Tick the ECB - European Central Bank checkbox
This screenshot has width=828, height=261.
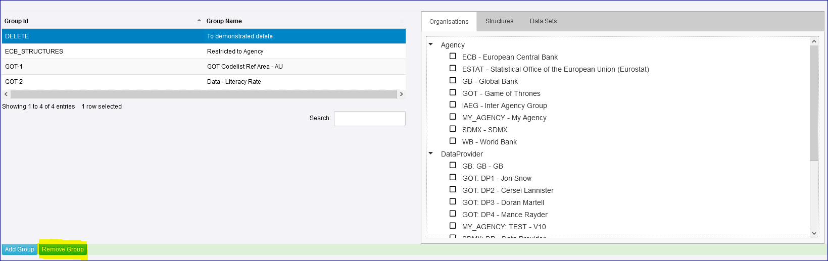click(x=453, y=57)
